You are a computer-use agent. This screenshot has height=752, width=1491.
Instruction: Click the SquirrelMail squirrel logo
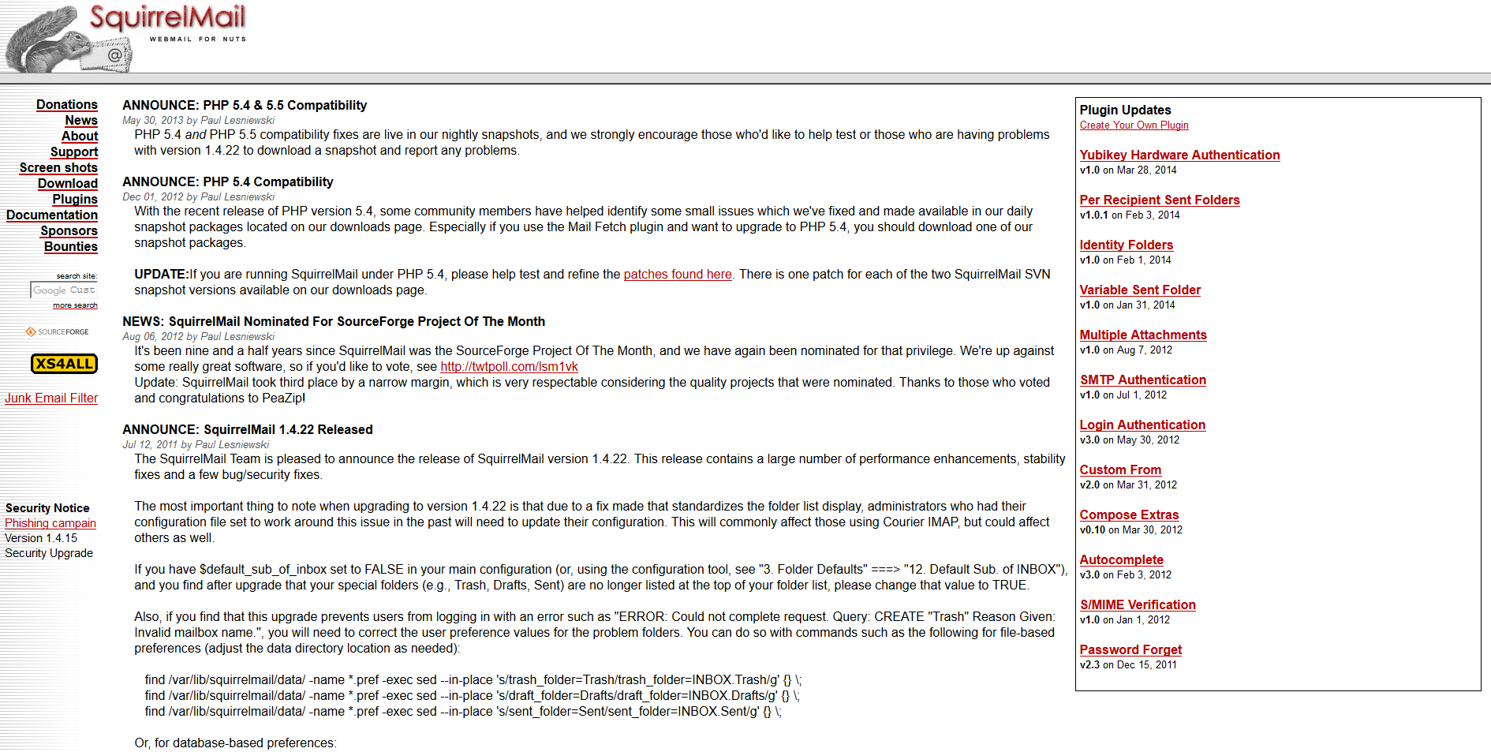coord(126,37)
